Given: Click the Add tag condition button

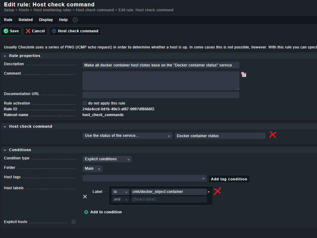Looking at the screenshot, I should click(x=229, y=179).
